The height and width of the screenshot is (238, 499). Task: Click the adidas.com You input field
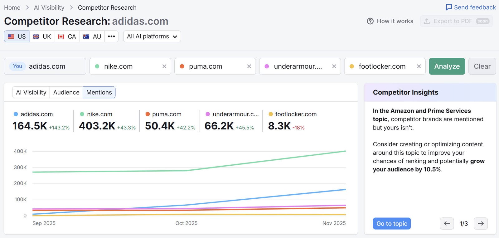click(45, 66)
